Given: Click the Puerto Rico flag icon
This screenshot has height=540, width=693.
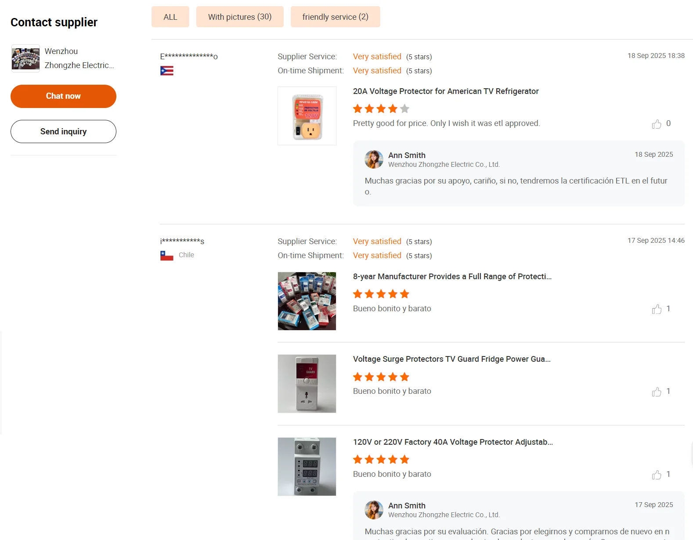Looking at the screenshot, I should coord(167,71).
